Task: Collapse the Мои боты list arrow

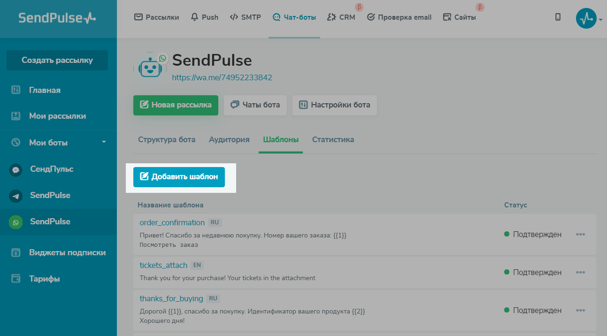Action: pyautogui.click(x=104, y=142)
